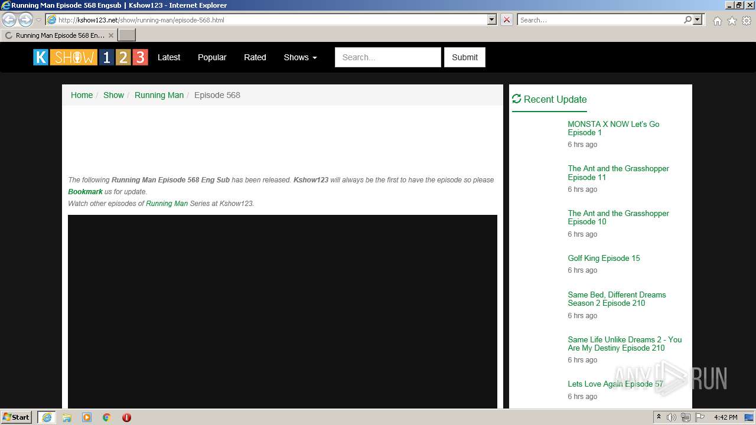The height and width of the screenshot is (425, 756).
Task: Expand the address bar history dropdown
Action: [x=492, y=19]
